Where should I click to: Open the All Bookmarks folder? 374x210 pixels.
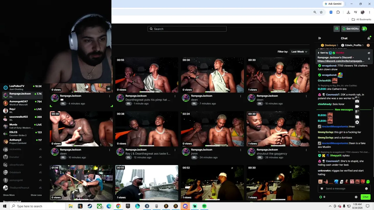pyautogui.click(x=361, y=20)
